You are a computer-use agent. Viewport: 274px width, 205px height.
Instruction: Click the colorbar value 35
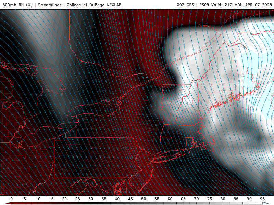click(104, 199)
